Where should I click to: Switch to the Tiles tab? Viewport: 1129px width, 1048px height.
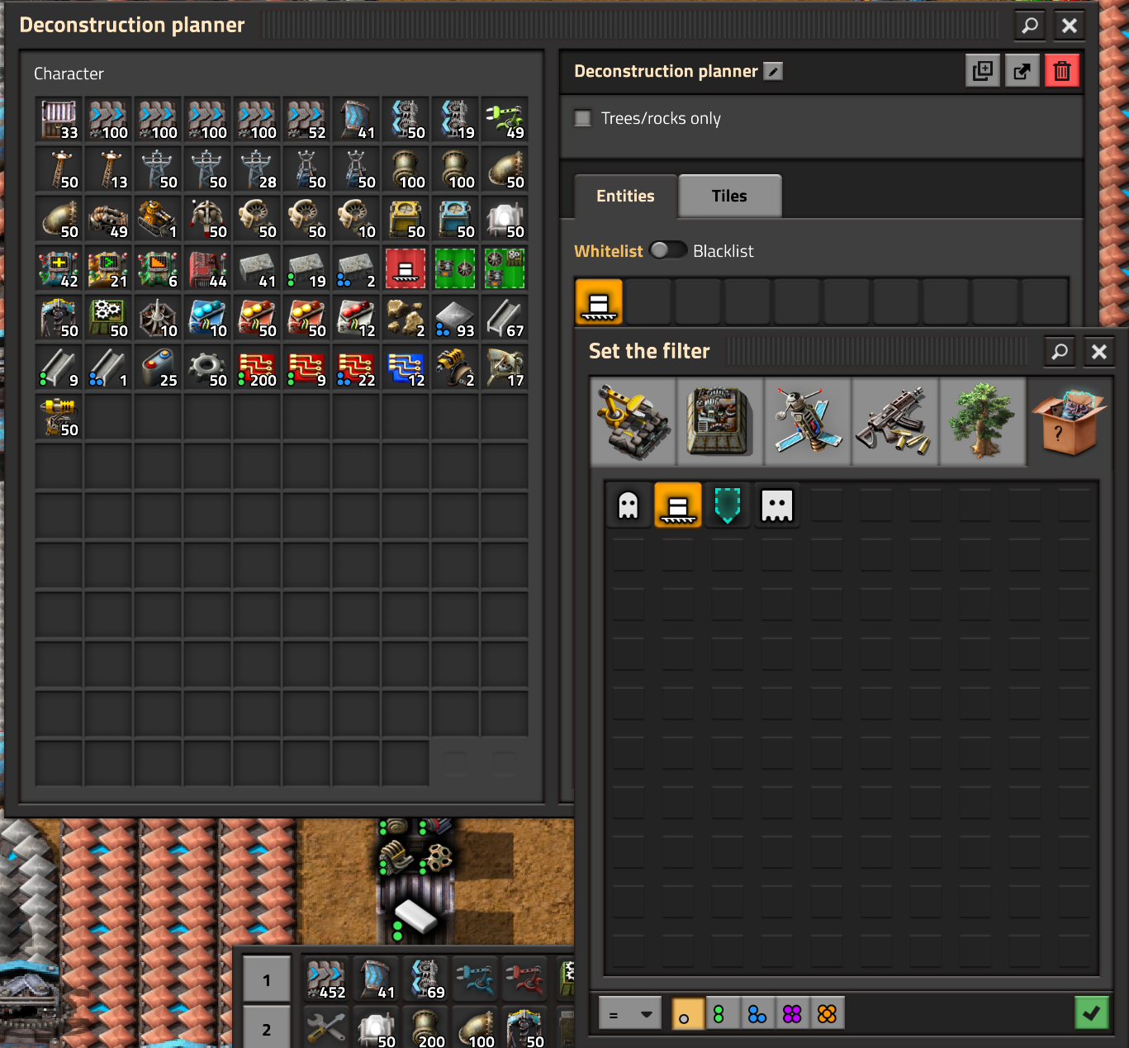[x=729, y=196]
